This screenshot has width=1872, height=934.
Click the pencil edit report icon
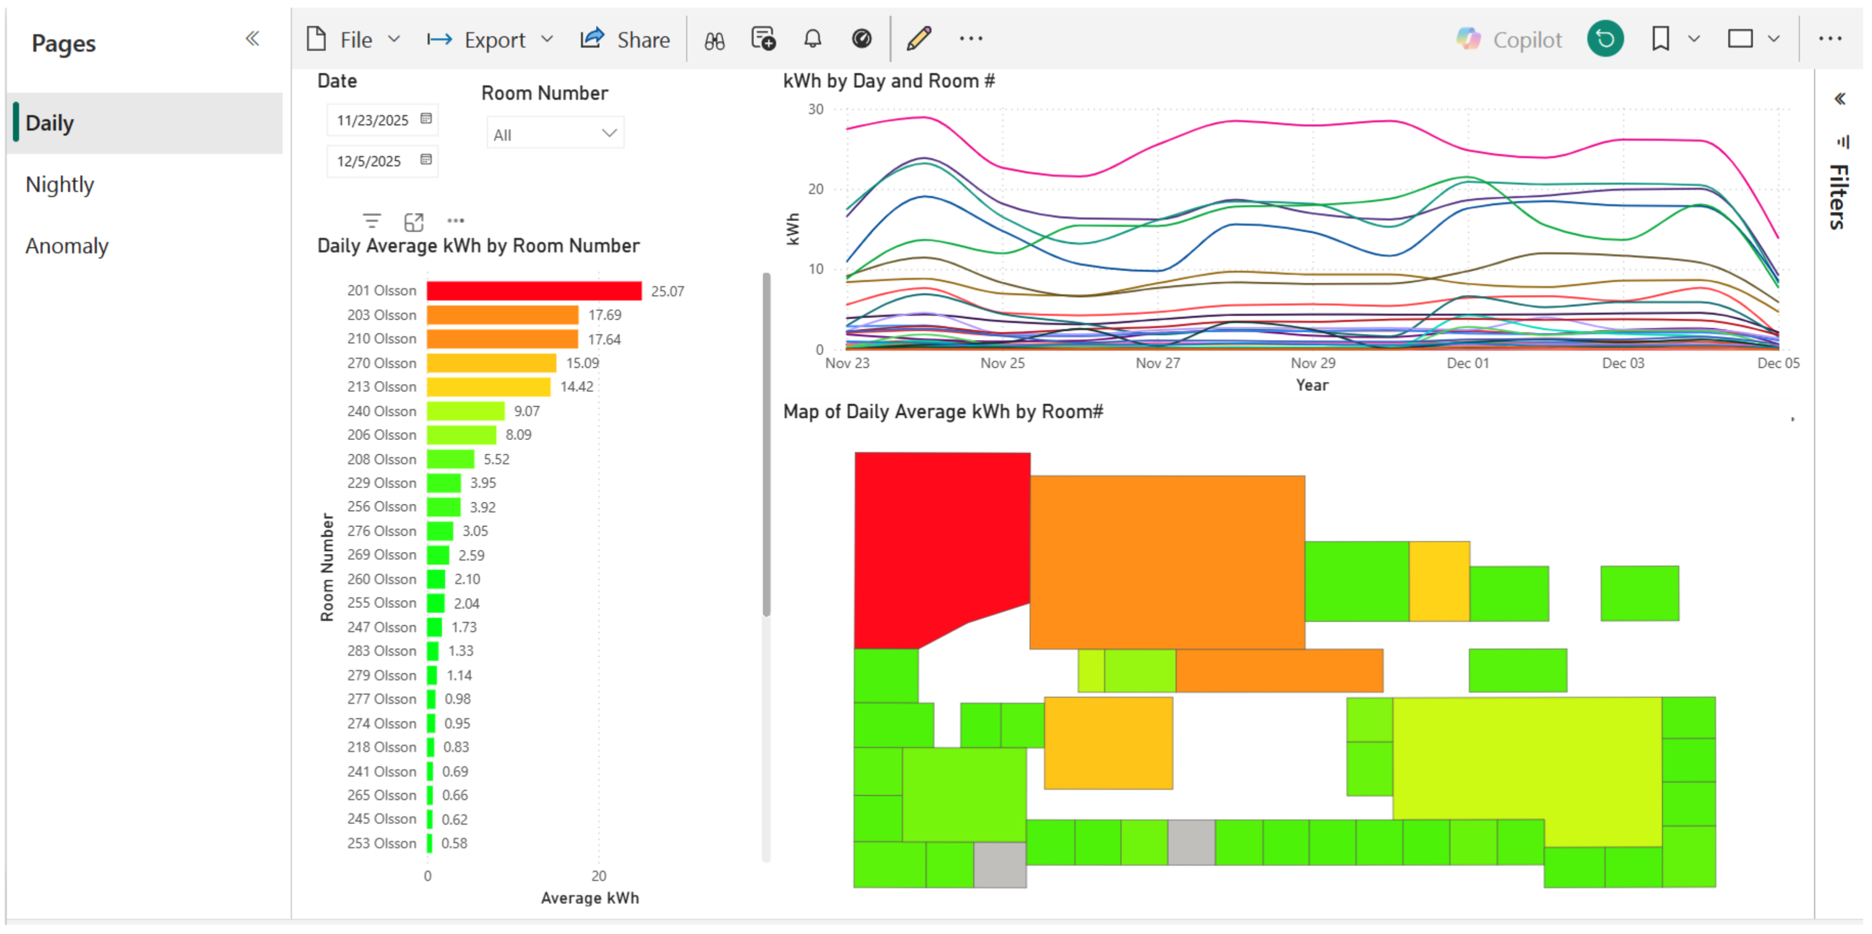tap(919, 38)
